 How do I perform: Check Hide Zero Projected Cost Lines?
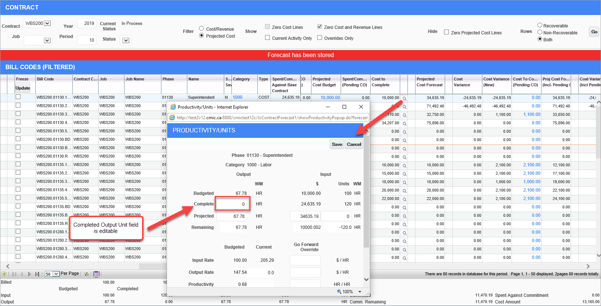(x=446, y=32)
